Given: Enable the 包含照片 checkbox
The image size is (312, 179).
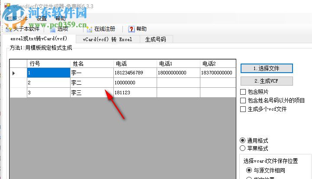Looking at the screenshot, I should point(243,92).
